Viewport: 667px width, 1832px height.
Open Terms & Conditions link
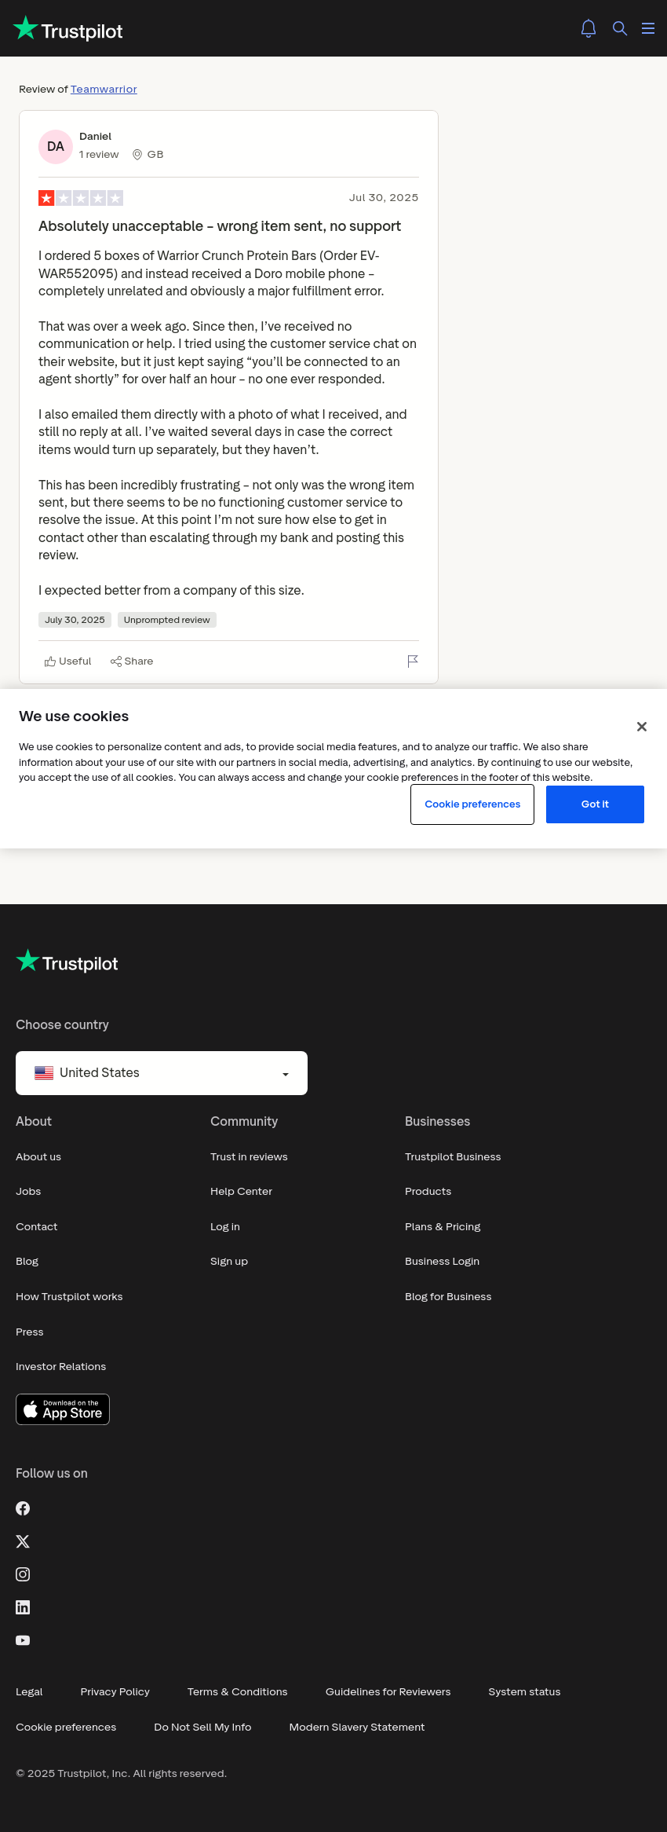point(237,1692)
